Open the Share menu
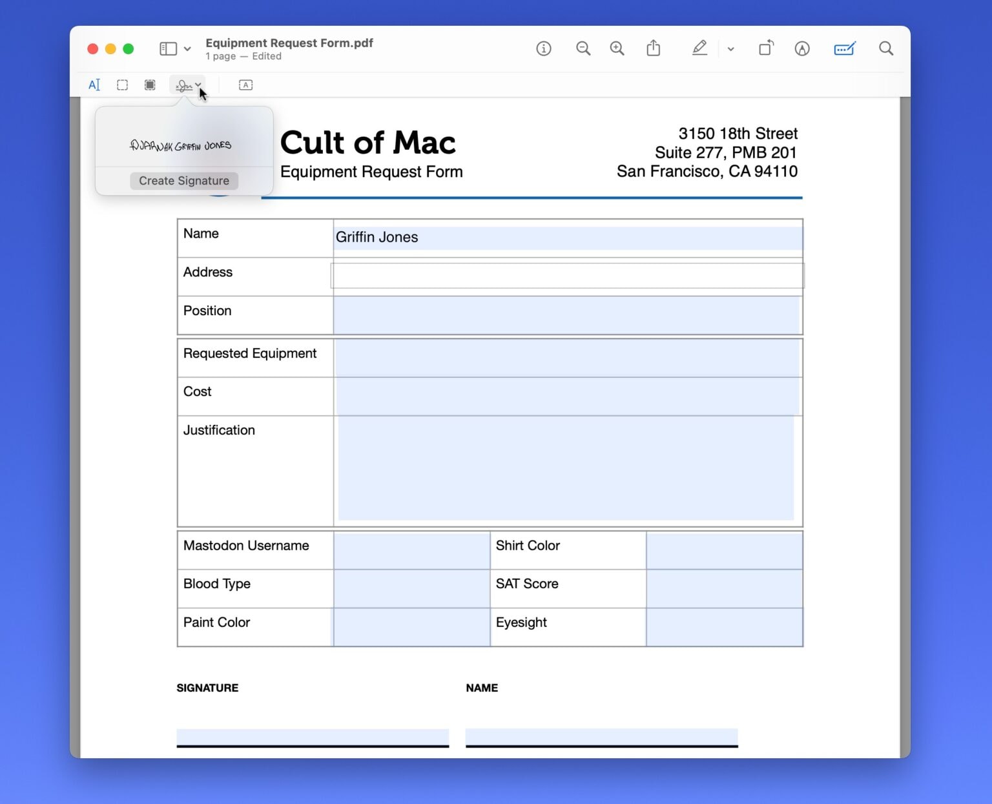Viewport: 992px width, 804px height. coord(654,48)
